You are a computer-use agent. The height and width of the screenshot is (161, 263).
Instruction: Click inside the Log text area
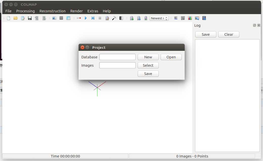(227, 96)
